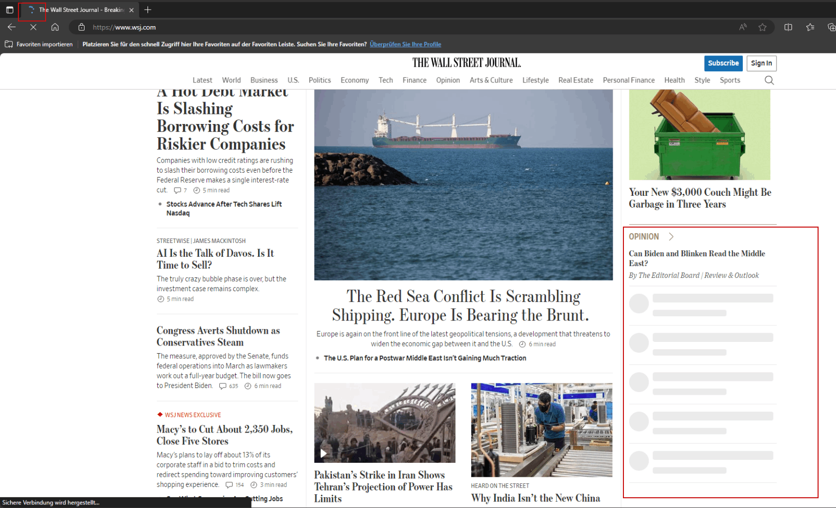Click the Subscribe button
Screen dimensions: 836x508
tap(723, 63)
